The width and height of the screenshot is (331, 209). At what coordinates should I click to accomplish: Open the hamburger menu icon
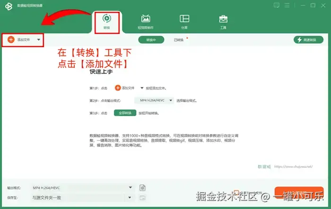(x=287, y=5)
